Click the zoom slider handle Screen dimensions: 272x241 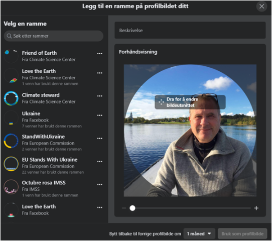(132, 208)
